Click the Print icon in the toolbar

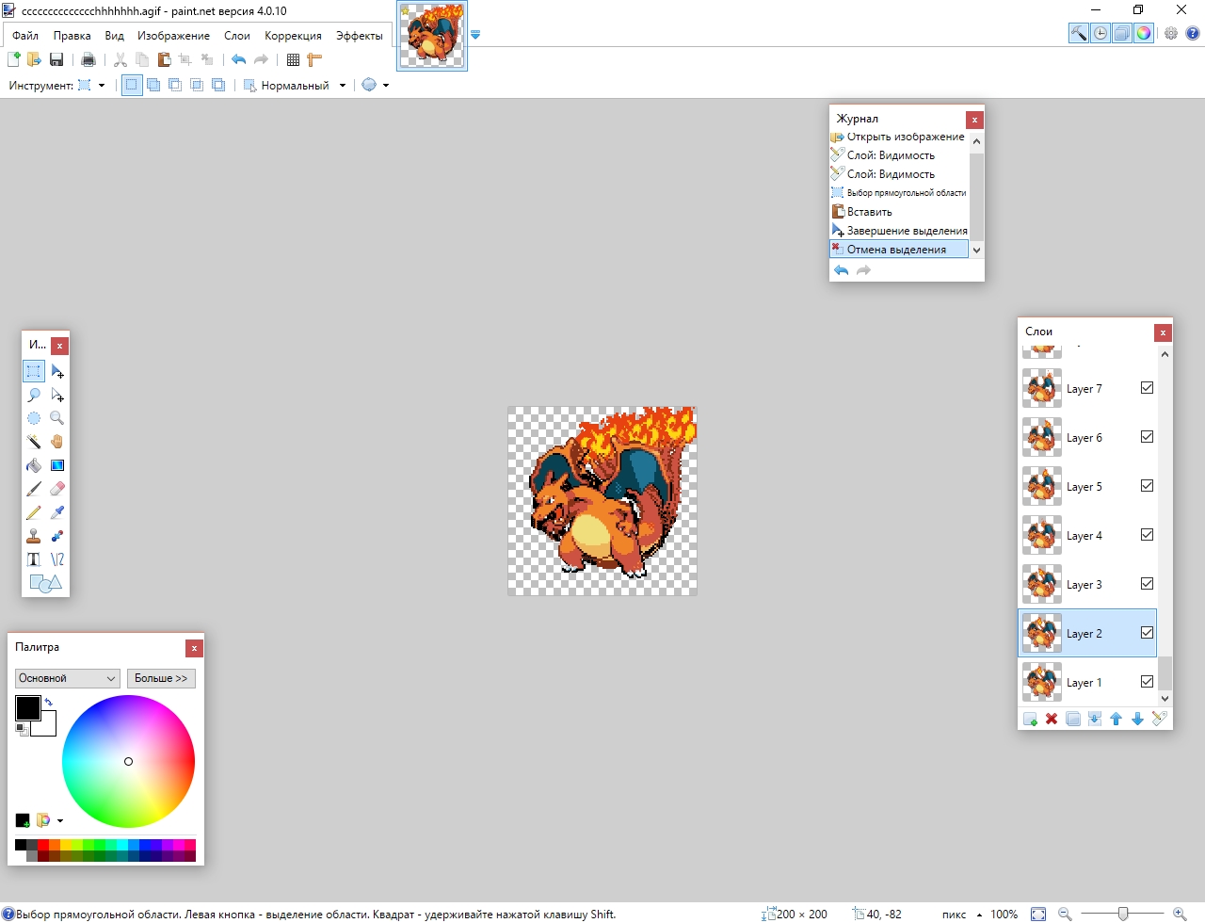88,59
